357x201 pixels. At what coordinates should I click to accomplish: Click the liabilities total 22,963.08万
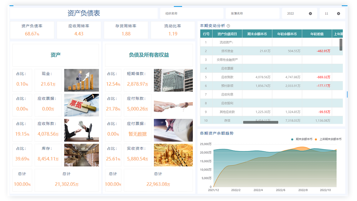(158, 184)
